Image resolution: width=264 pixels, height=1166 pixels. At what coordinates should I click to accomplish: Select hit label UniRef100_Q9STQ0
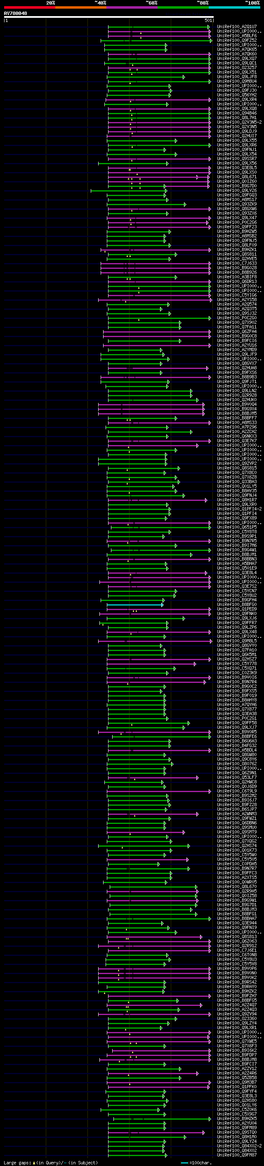coord(236,1132)
